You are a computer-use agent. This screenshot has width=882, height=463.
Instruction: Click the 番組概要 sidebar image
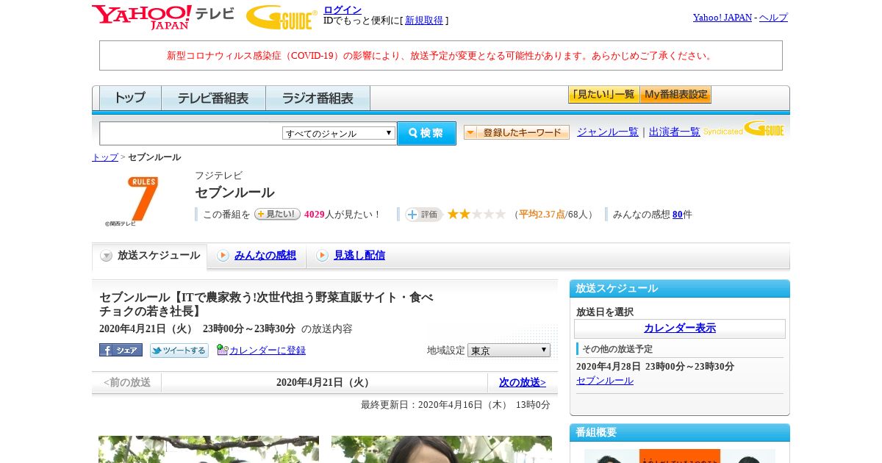680,456
